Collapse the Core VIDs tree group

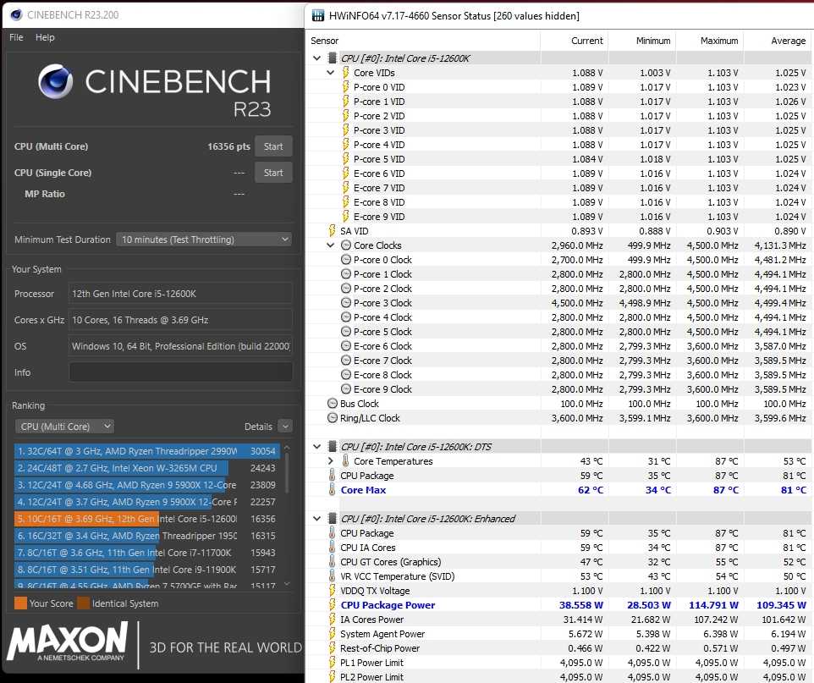pyautogui.click(x=331, y=73)
